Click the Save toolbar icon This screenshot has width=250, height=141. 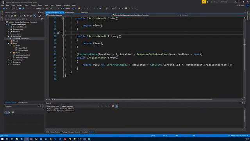pyautogui.click(x=20, y=9)
